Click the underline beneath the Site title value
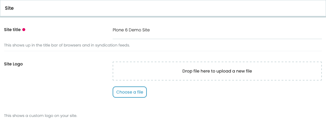326x119 pixels. point(217,38)
